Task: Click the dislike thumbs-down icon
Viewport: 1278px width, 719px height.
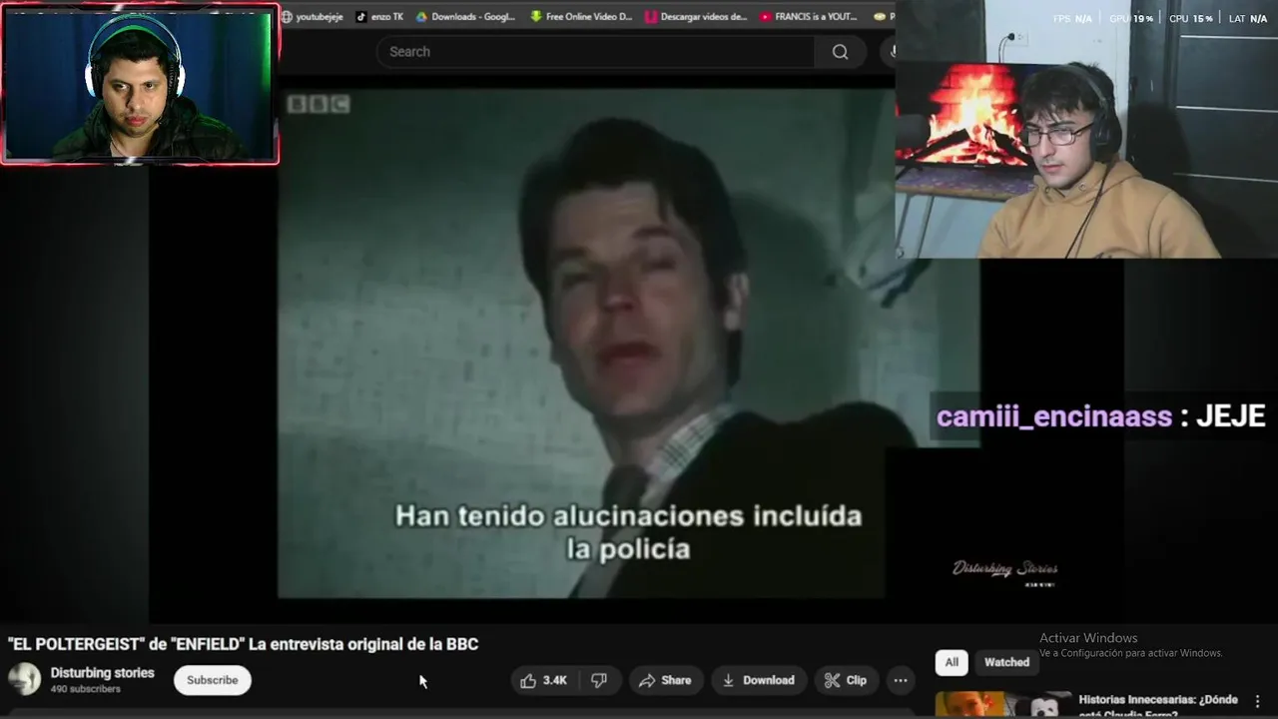Action: click(x=599, y=680)
